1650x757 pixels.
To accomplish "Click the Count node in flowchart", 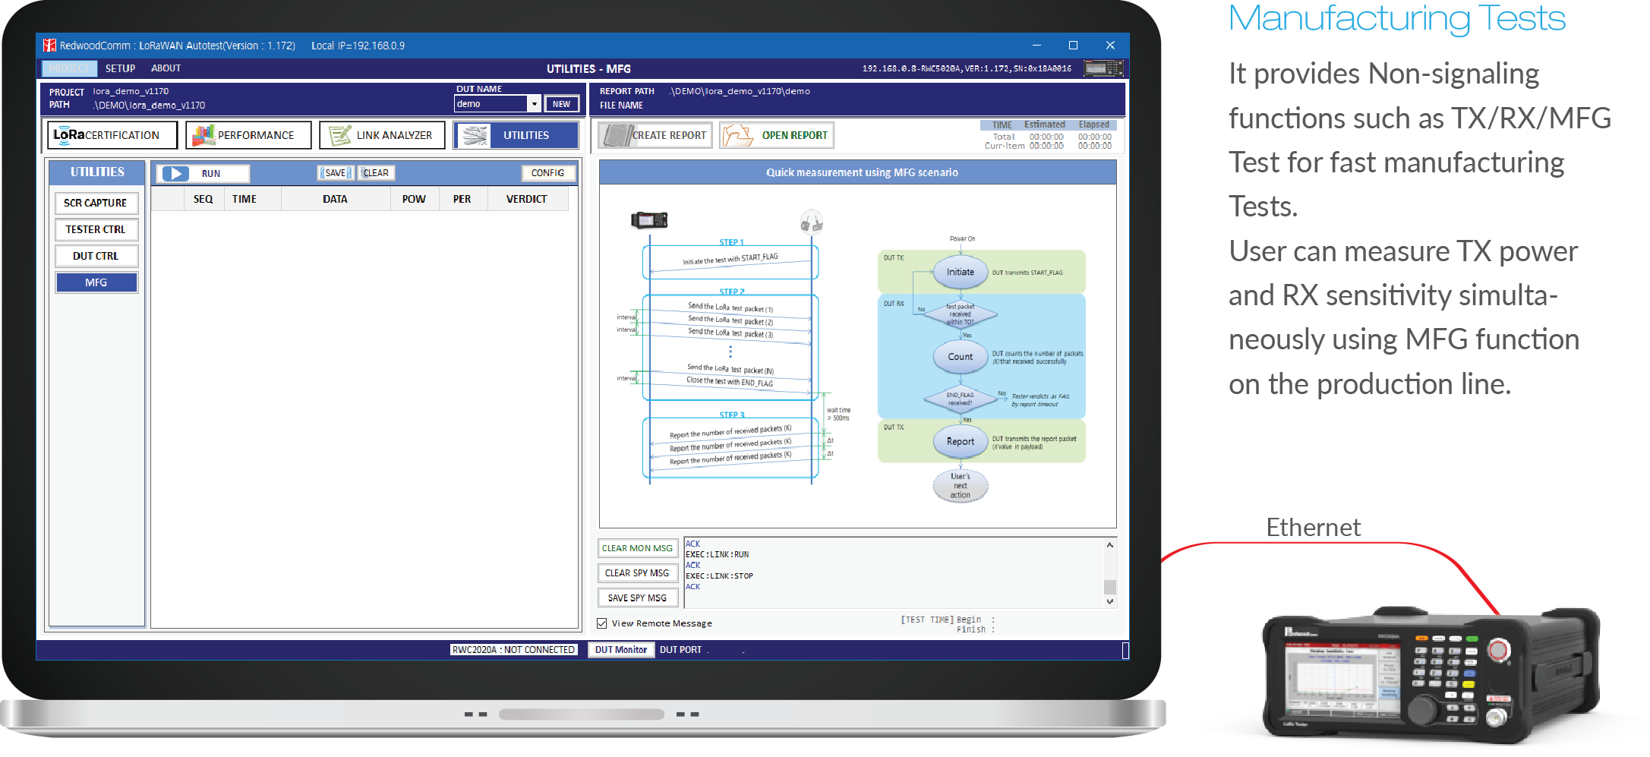I will tap(961, 357).
